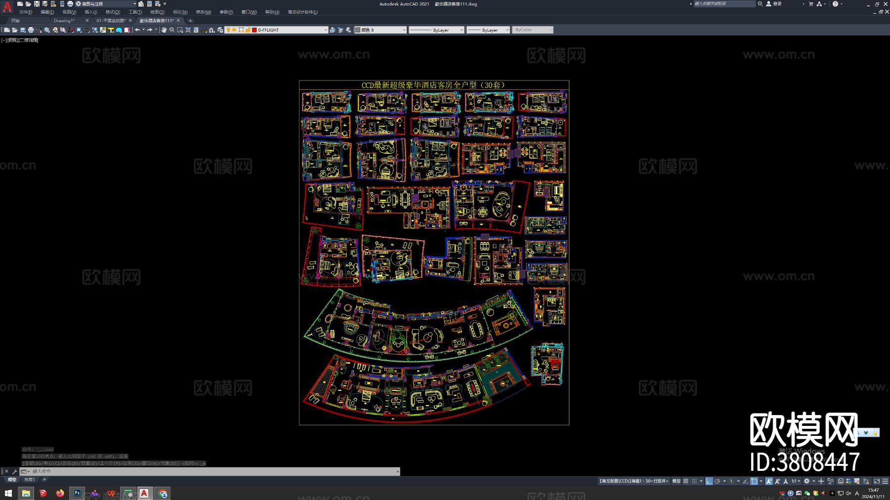Click the command line customize wrench icon
This screenshot has width=890, height=500.
(14, 471)
